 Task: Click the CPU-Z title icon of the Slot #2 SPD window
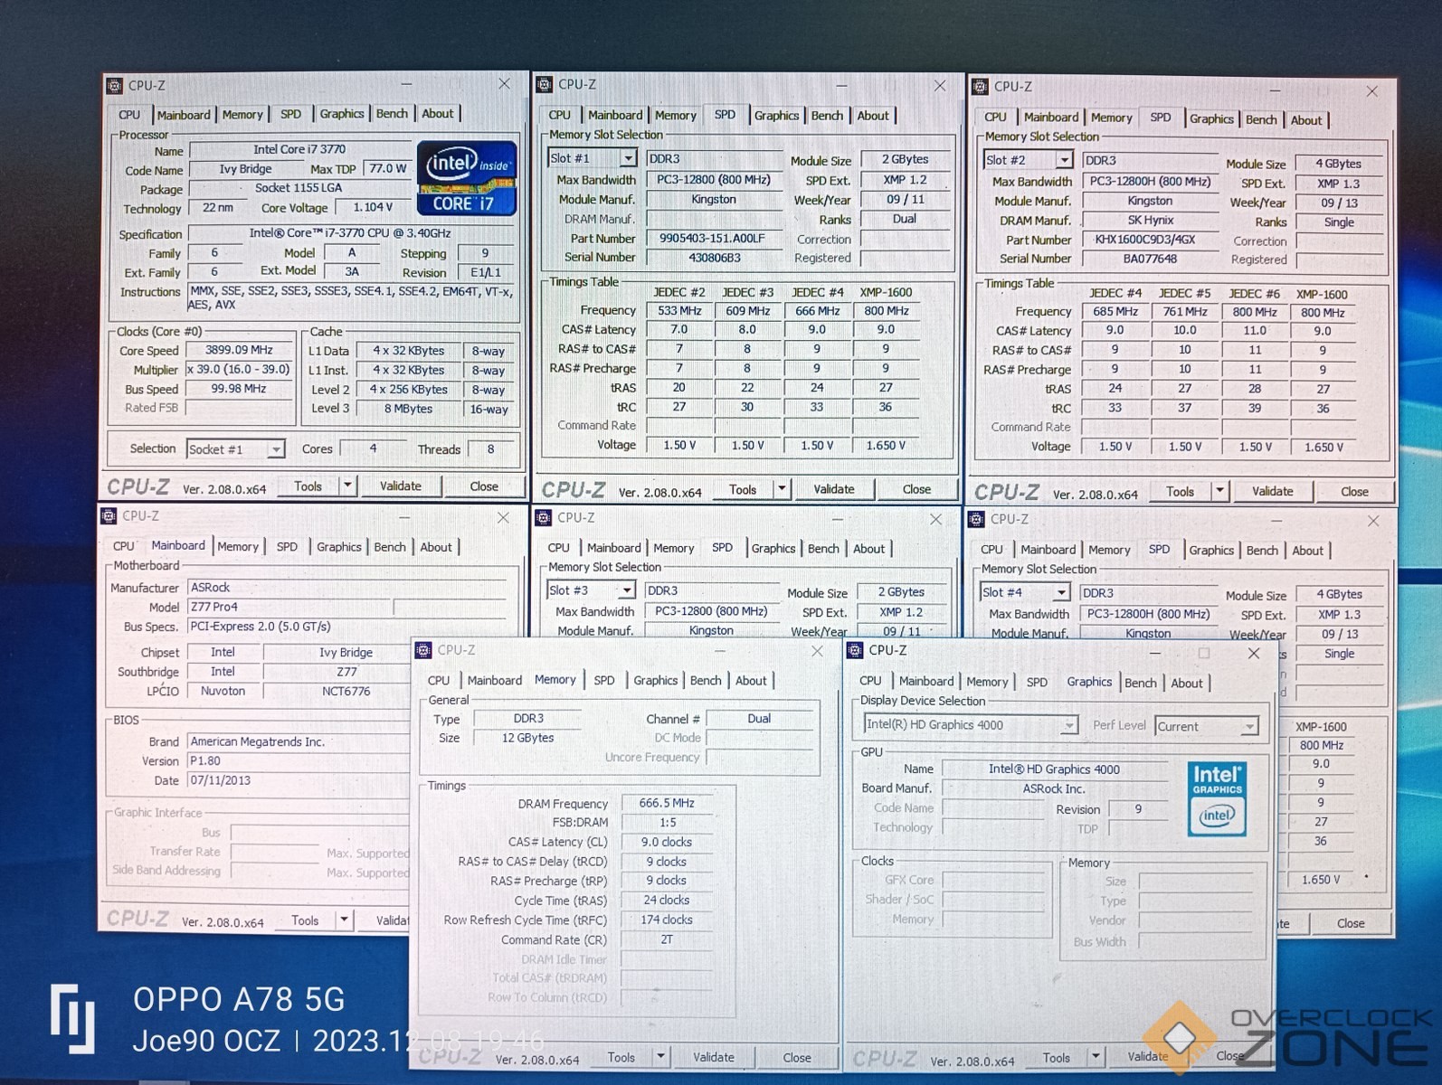point(981,87)
